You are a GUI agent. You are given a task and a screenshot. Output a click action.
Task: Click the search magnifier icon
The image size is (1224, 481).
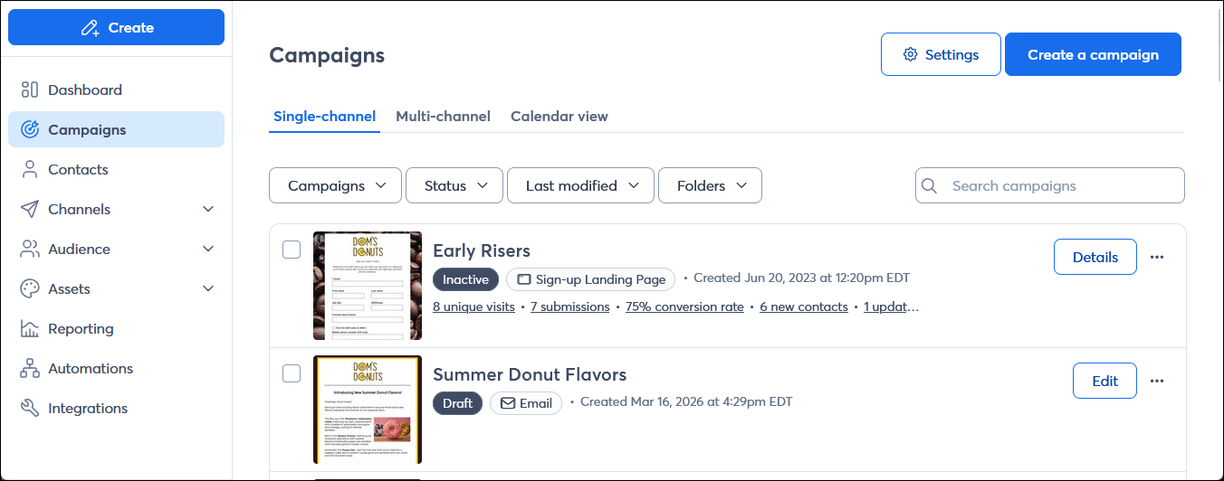tap(929, 185)
